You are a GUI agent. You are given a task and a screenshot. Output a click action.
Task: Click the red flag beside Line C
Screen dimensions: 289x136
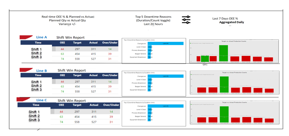click(x=24, y=100)
